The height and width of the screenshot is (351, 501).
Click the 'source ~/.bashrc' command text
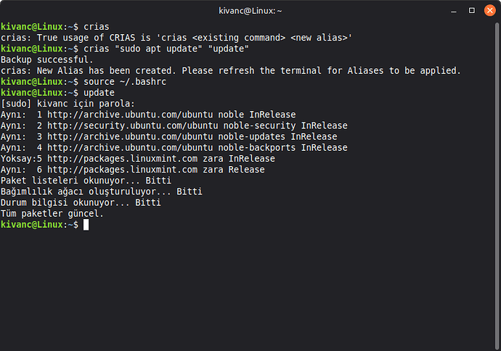point(120,81)
